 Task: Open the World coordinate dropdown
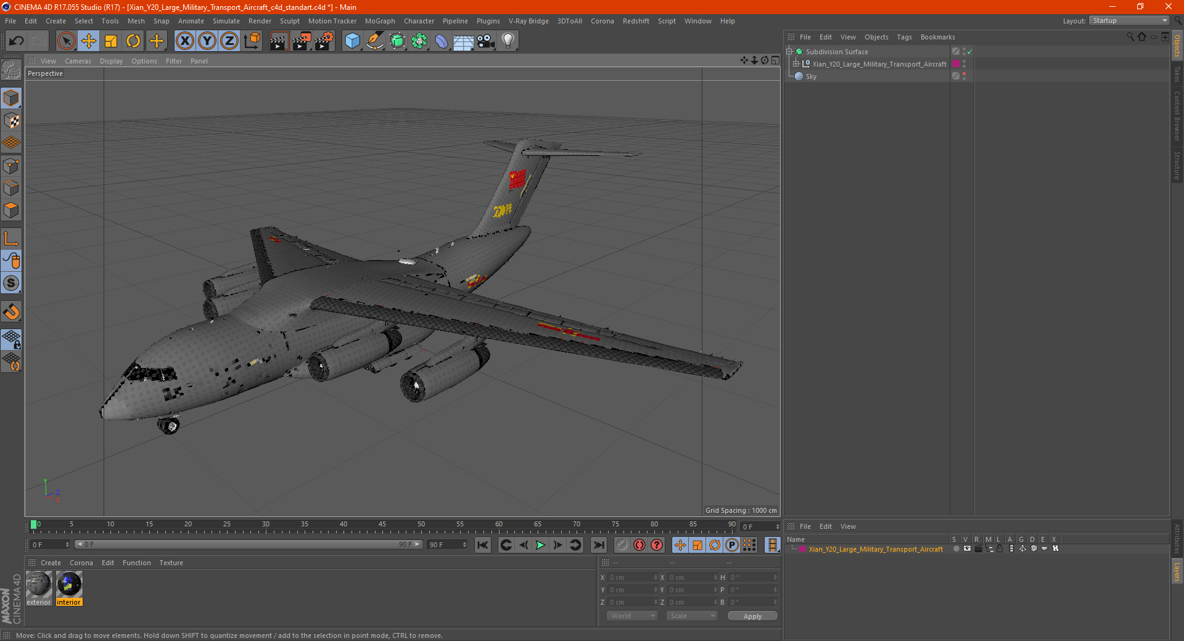click(632, 616)
